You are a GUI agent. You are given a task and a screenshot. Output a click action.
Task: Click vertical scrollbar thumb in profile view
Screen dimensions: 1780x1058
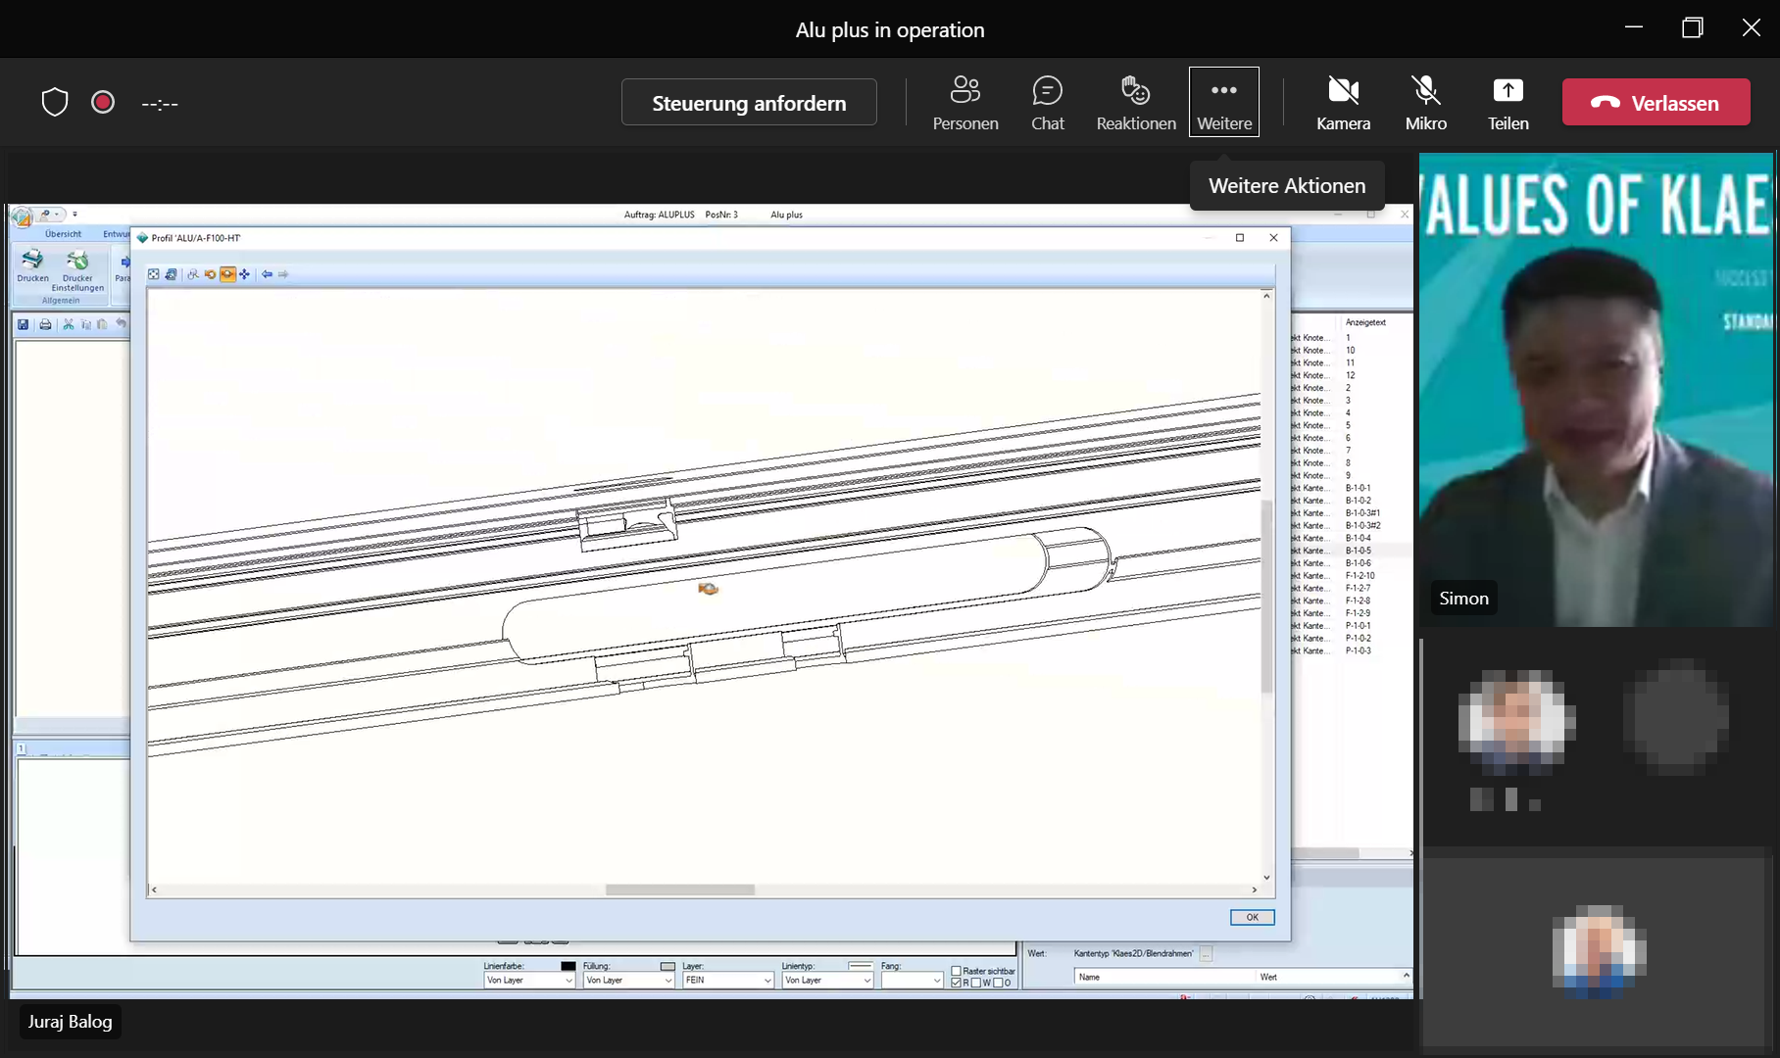(x=1266, y=596)
